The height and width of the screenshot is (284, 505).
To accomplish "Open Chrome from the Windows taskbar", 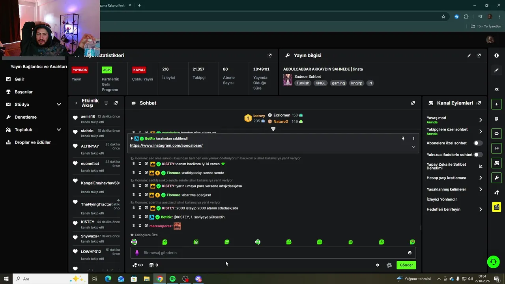I will (x=159, y=279).
